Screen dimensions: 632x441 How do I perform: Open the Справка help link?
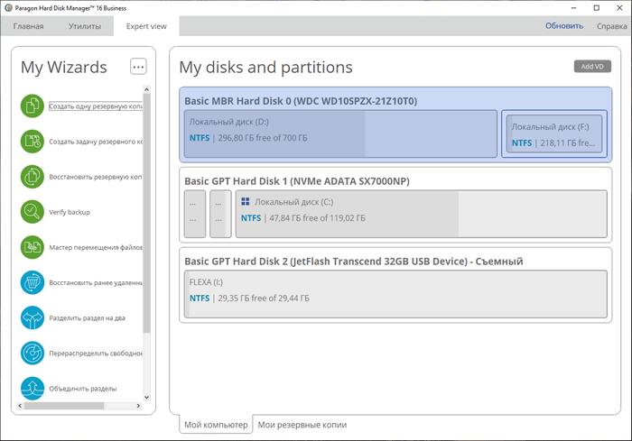pos(611,26)
